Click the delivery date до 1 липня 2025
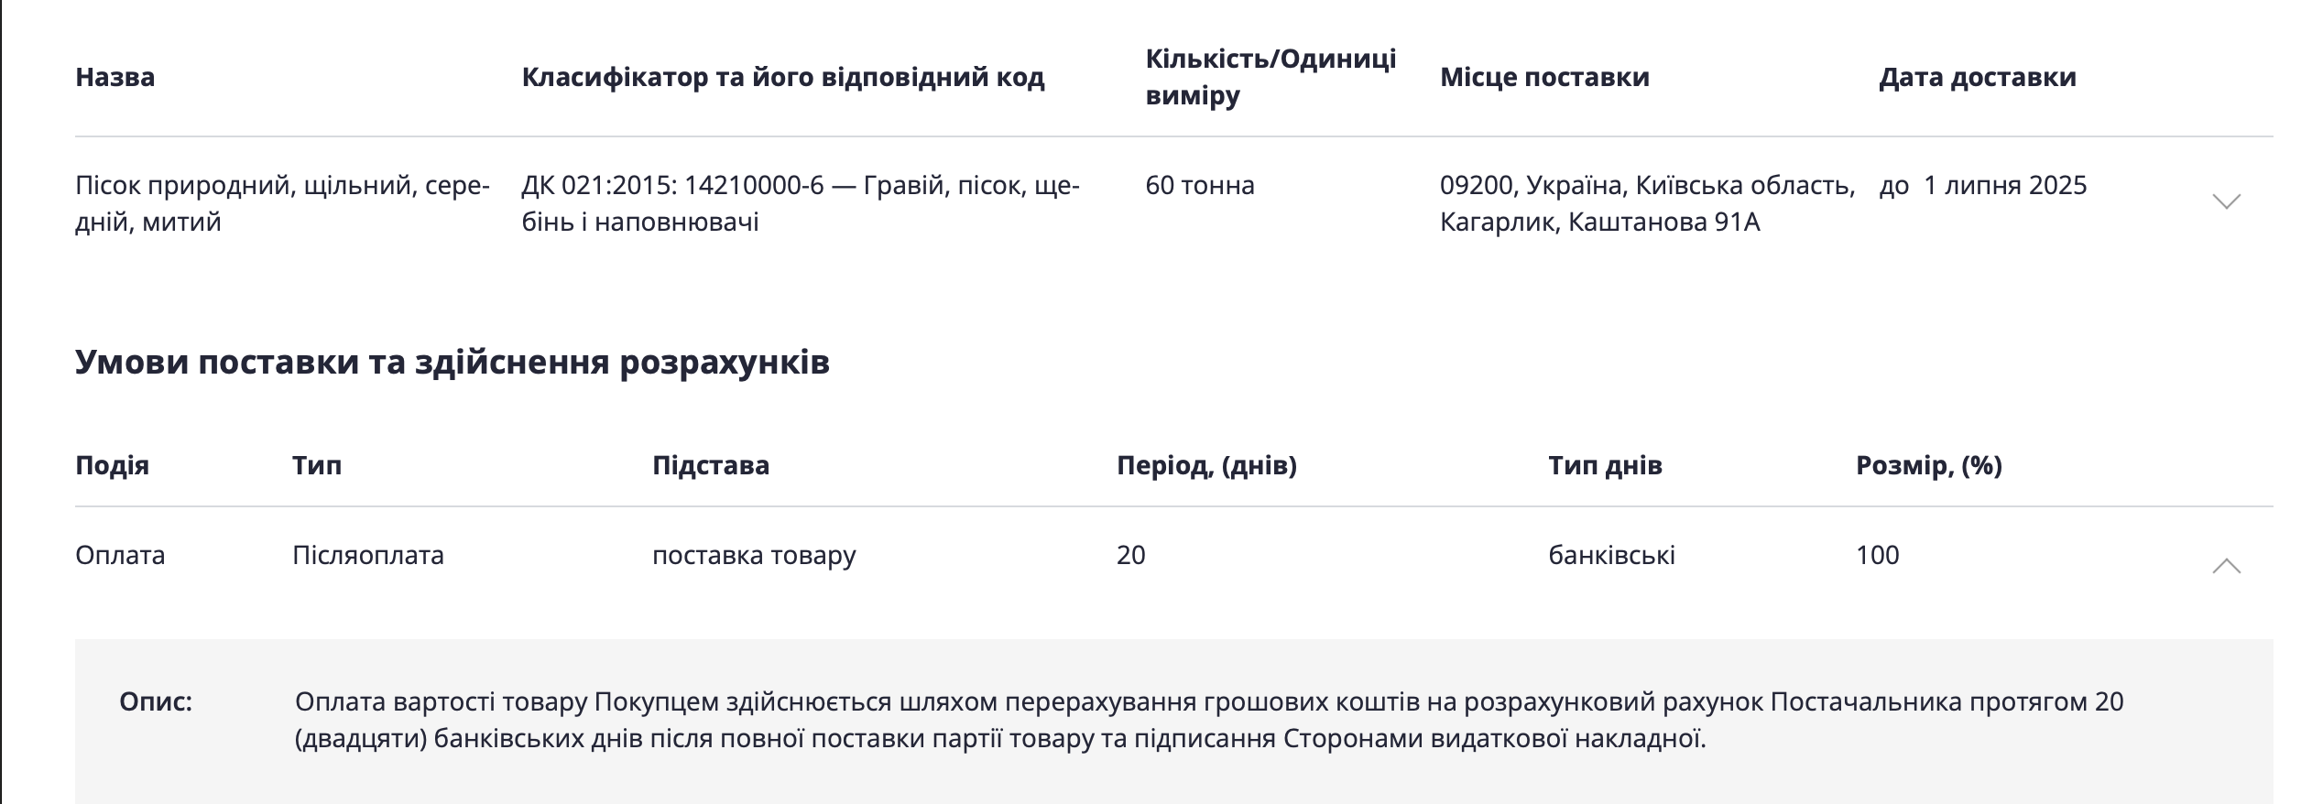 (1982, 186)
